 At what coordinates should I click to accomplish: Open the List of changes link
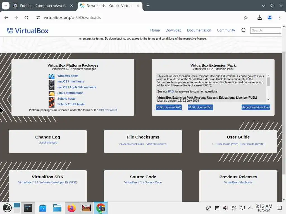coord(47,142)
